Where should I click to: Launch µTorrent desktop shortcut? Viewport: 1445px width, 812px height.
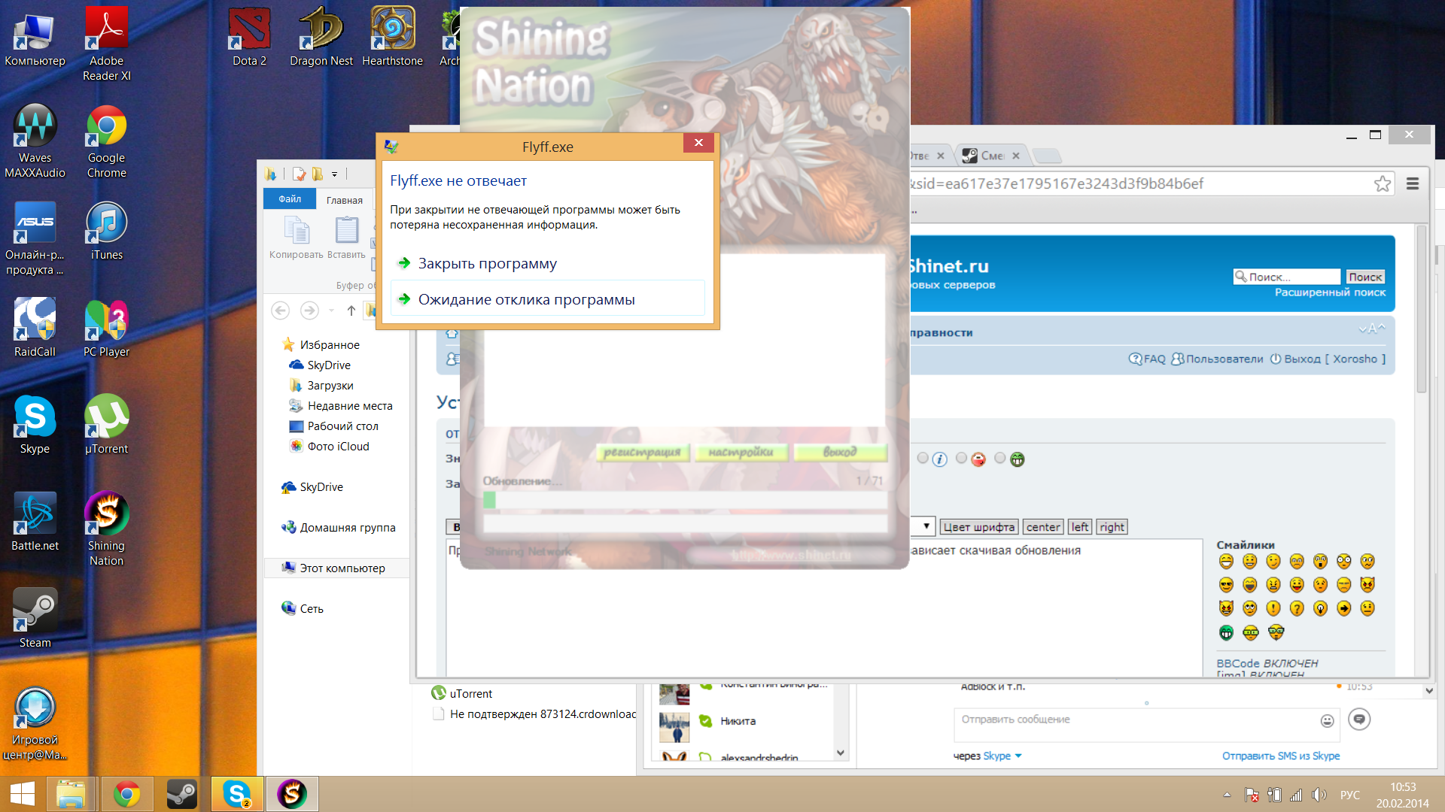[x=106, y=424]
